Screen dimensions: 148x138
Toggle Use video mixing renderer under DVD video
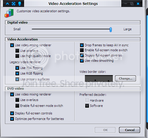coord(12,94)
